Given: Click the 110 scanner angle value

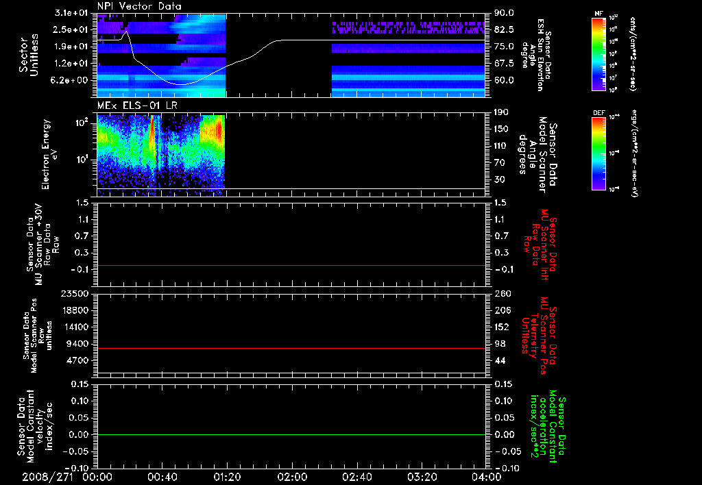Looking at the screenshot, I should (x=502, y=146).
